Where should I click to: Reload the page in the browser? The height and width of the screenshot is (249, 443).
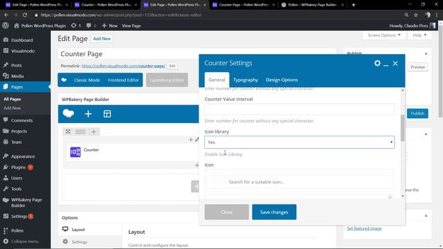click(25, 15)
